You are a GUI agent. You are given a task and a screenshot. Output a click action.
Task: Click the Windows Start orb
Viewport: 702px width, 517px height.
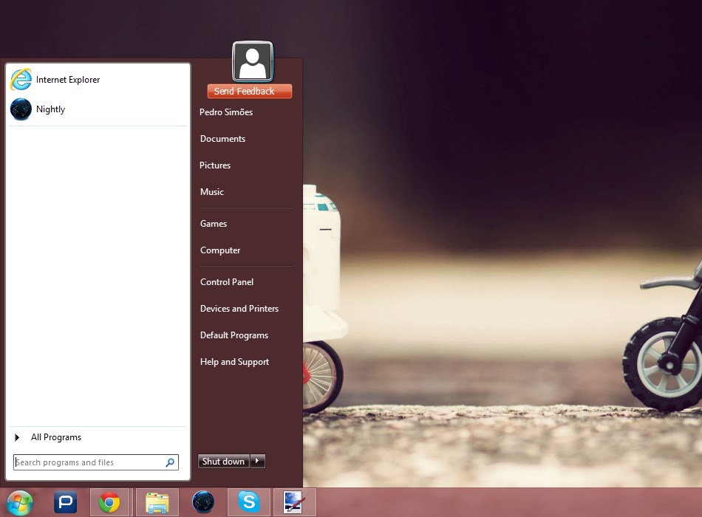[x=19, y=503]
